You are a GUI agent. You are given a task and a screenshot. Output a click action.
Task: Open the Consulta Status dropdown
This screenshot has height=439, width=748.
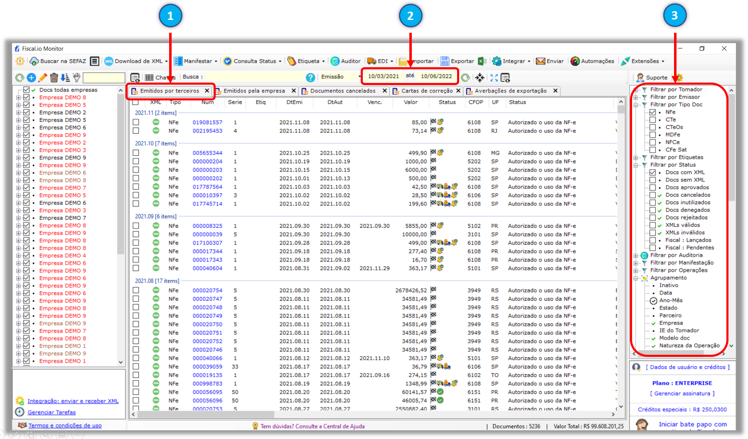click(x=280, y=61)
